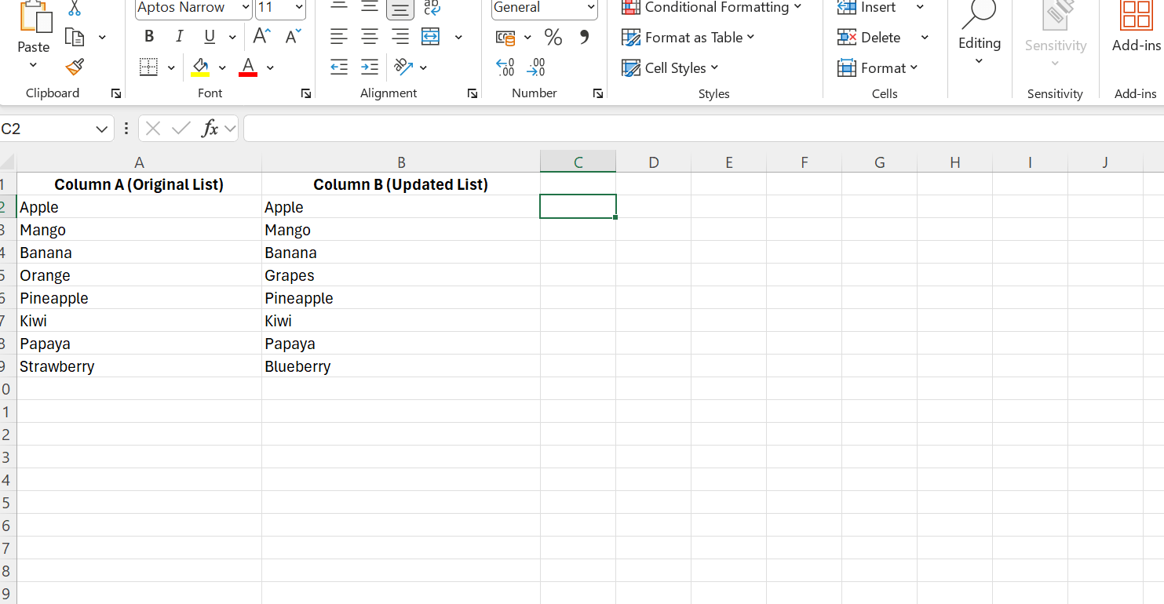
Task: Expand the Name Box dropdown arrow
Action: 101,129
